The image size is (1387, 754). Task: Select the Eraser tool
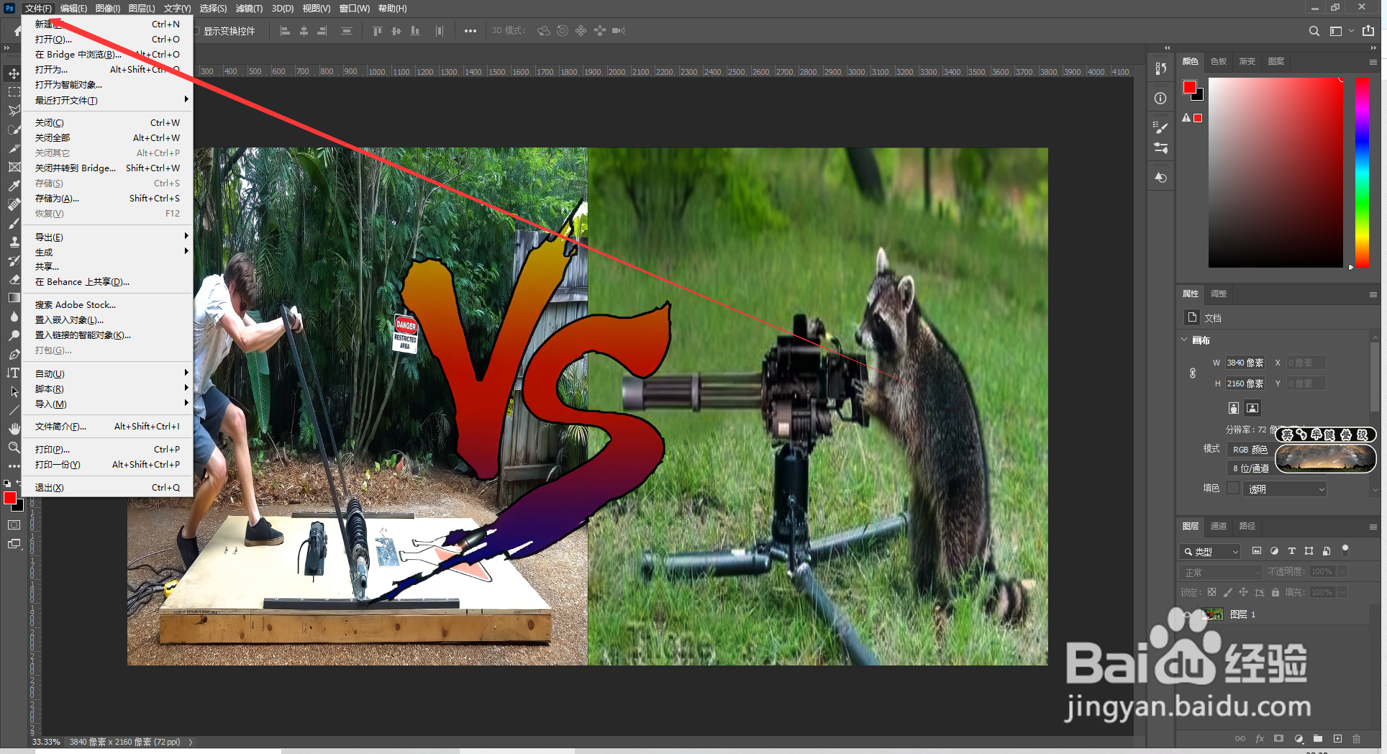14,279
